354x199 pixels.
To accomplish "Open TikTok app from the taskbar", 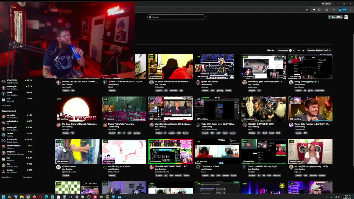I will pyautogui.click(x=95, y=197).
